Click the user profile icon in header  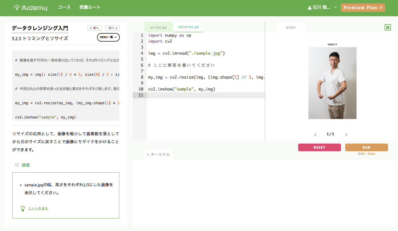[x=310, y=8]
